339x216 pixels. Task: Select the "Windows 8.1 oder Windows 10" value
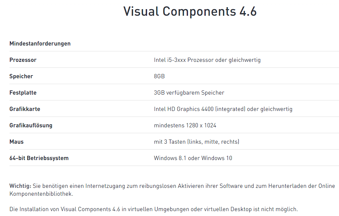(193, 158)
